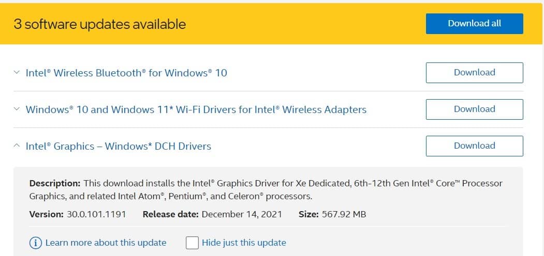Download the Intel Graphics DCH Drivers
The height and width of the screenshot is (256, 544).
click(x=474, y=146)
